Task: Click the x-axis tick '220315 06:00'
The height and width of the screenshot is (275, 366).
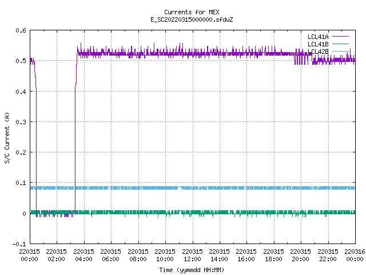Action: (x=110, y=255)
